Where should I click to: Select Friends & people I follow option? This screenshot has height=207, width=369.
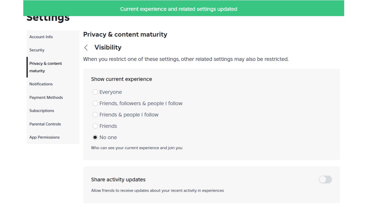[95, 115]
